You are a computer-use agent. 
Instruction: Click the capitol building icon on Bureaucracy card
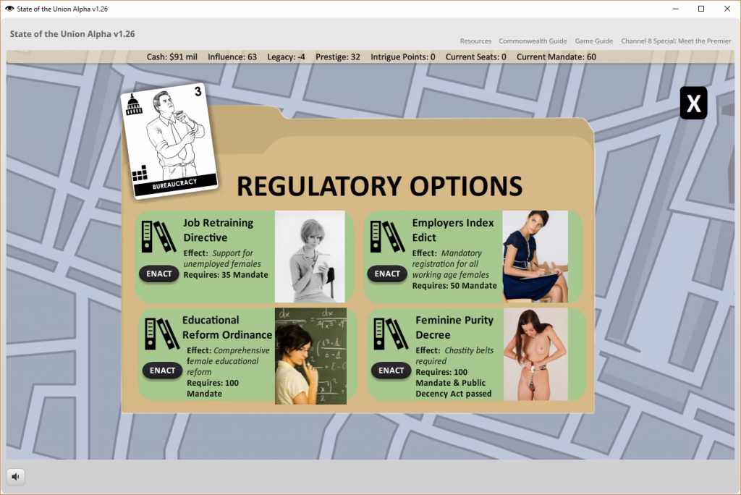pos(133,104)
